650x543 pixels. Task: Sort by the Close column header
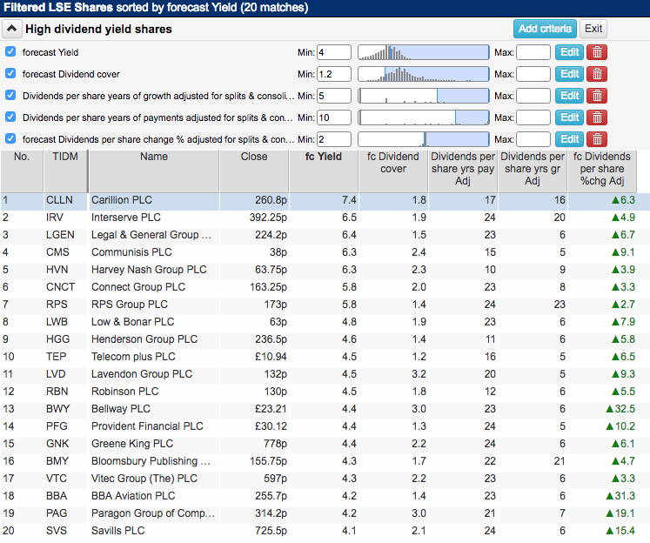(x=254, y=171)
